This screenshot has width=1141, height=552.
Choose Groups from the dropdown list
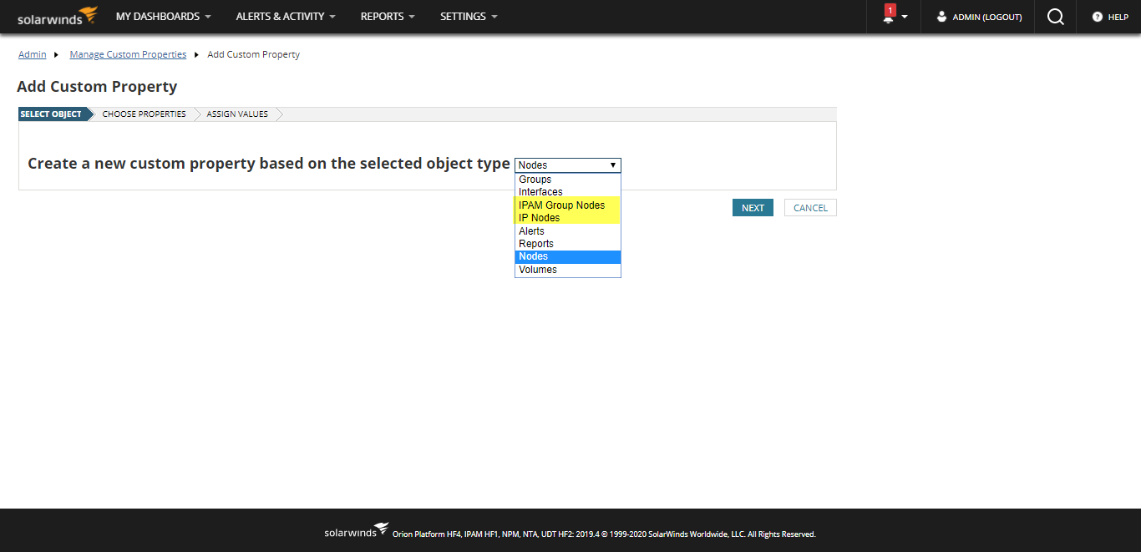tap(568, 180)
